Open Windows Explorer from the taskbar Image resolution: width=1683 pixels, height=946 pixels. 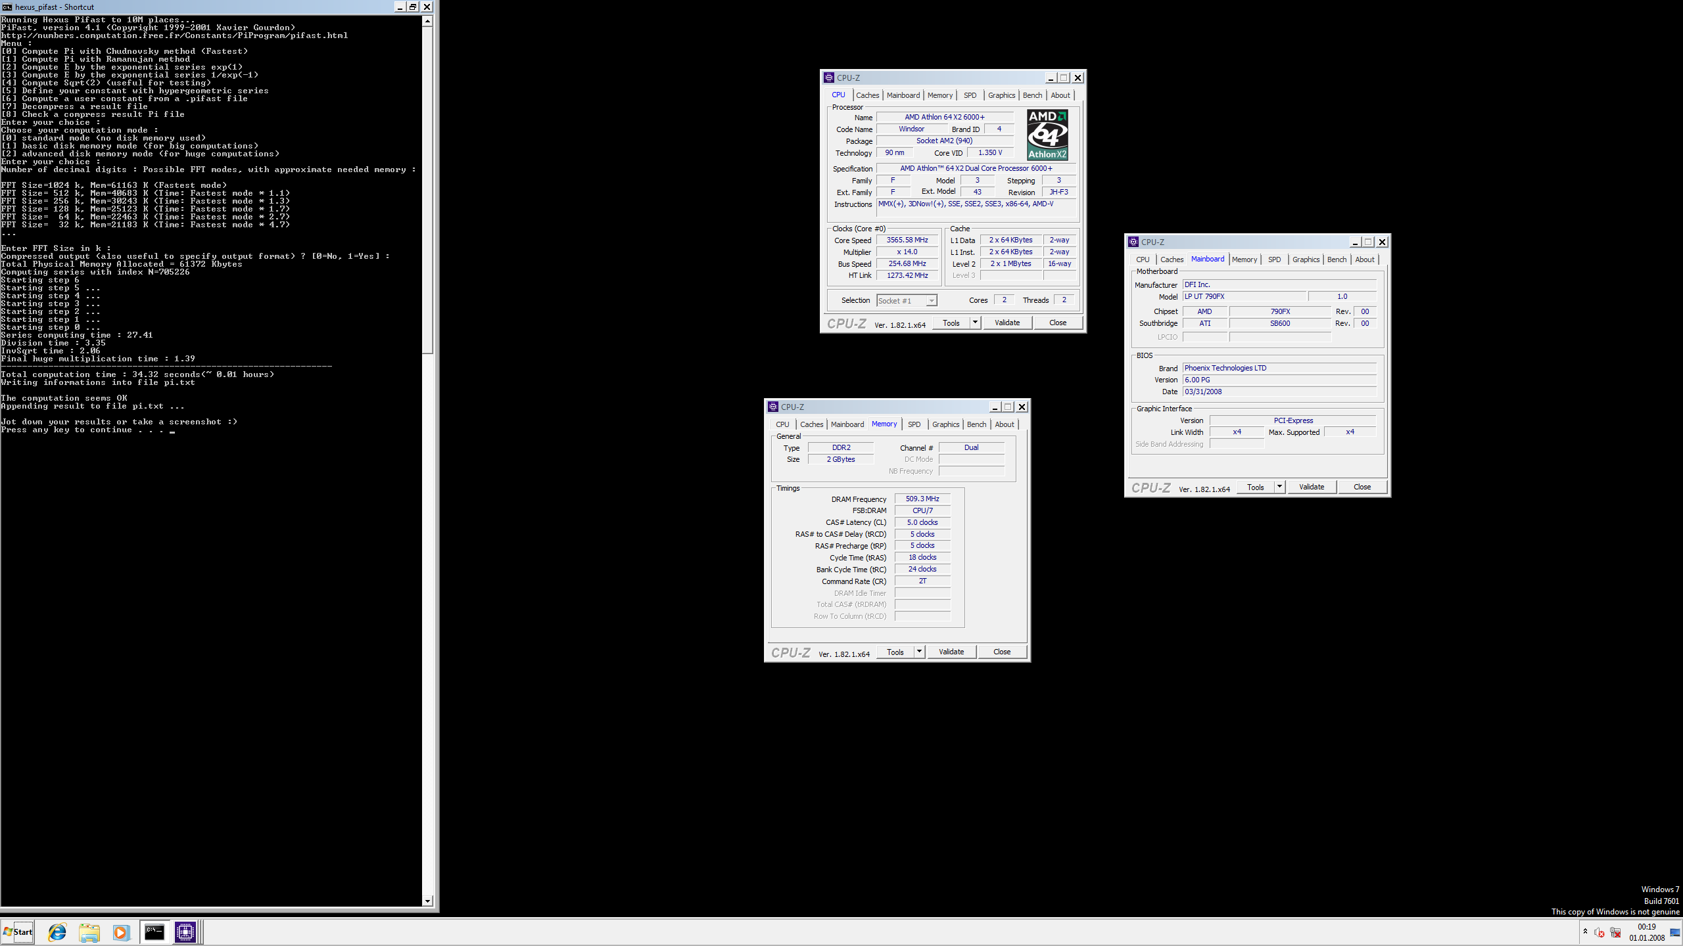(x=89, y=932)
